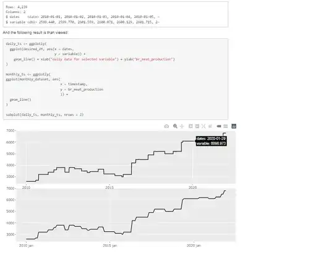Download plot as PNG camera icon
The width and height of the screenshot is (334, 254).
click(166, 126)
